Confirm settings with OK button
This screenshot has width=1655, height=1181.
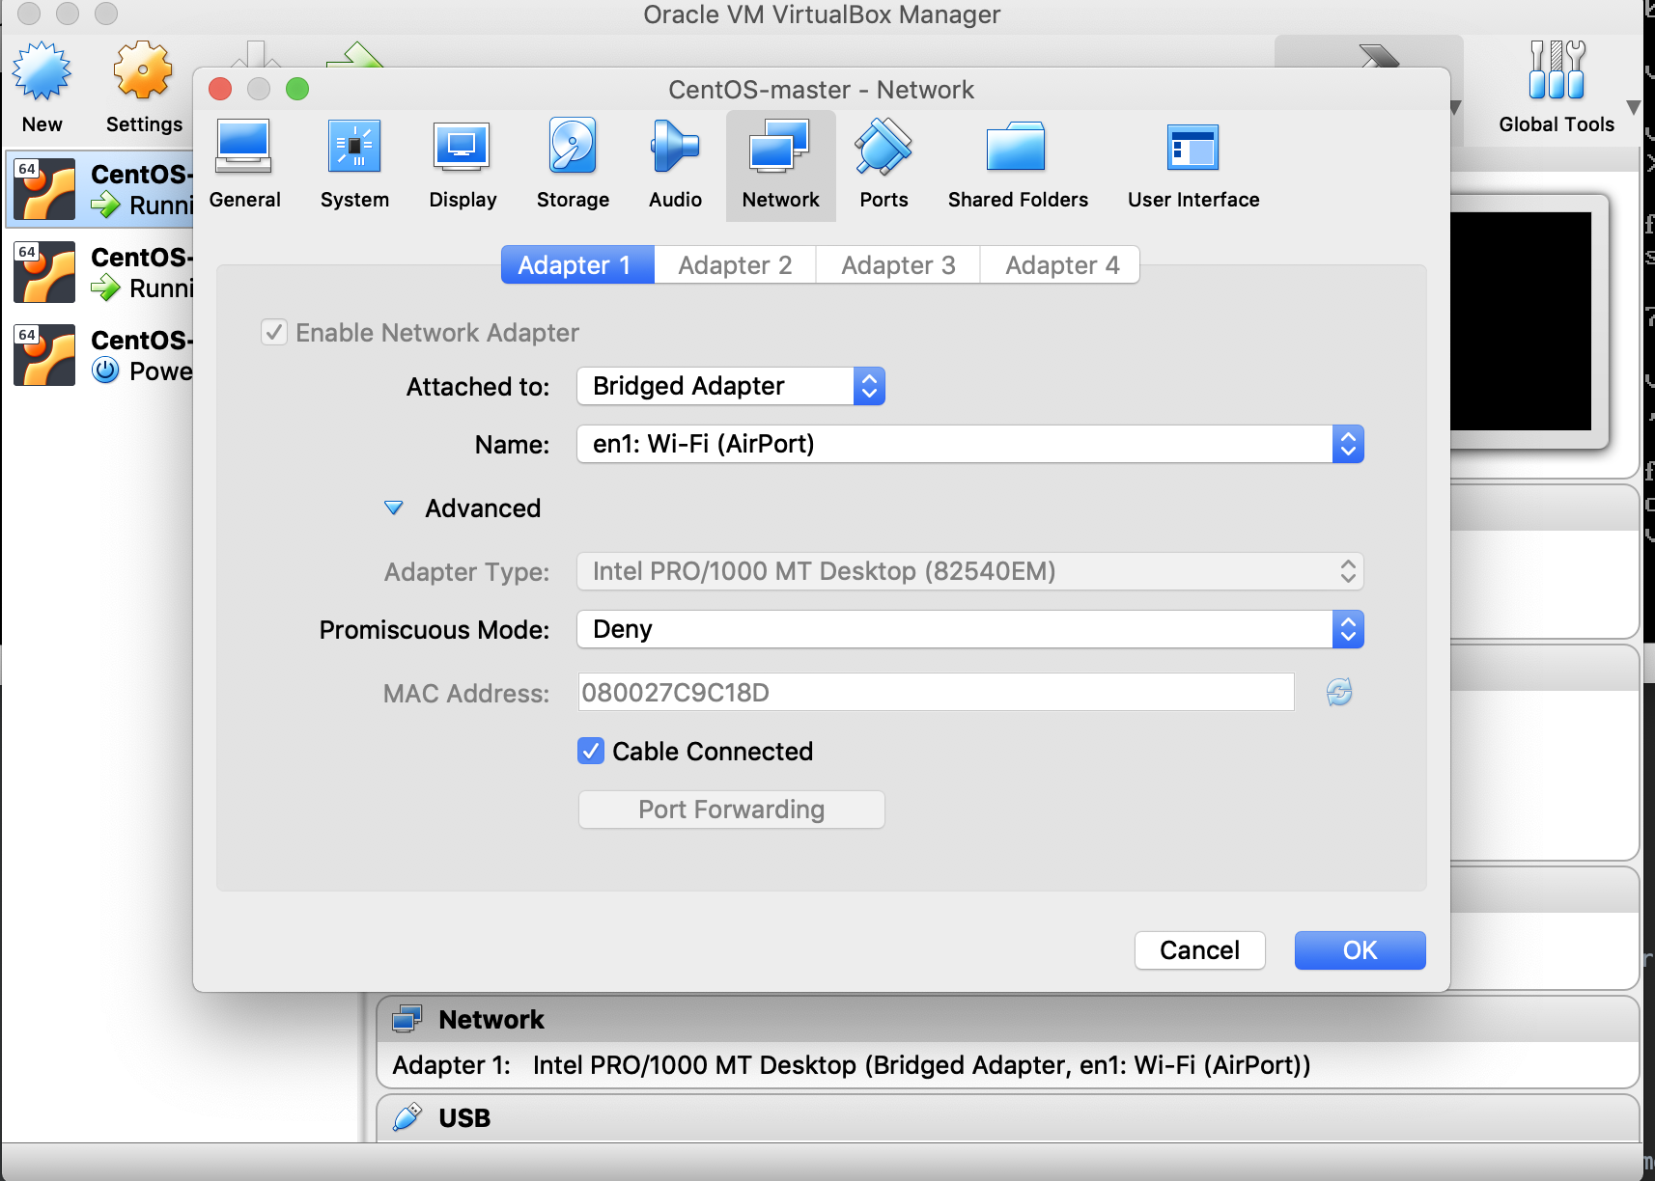pos(1360,950)
